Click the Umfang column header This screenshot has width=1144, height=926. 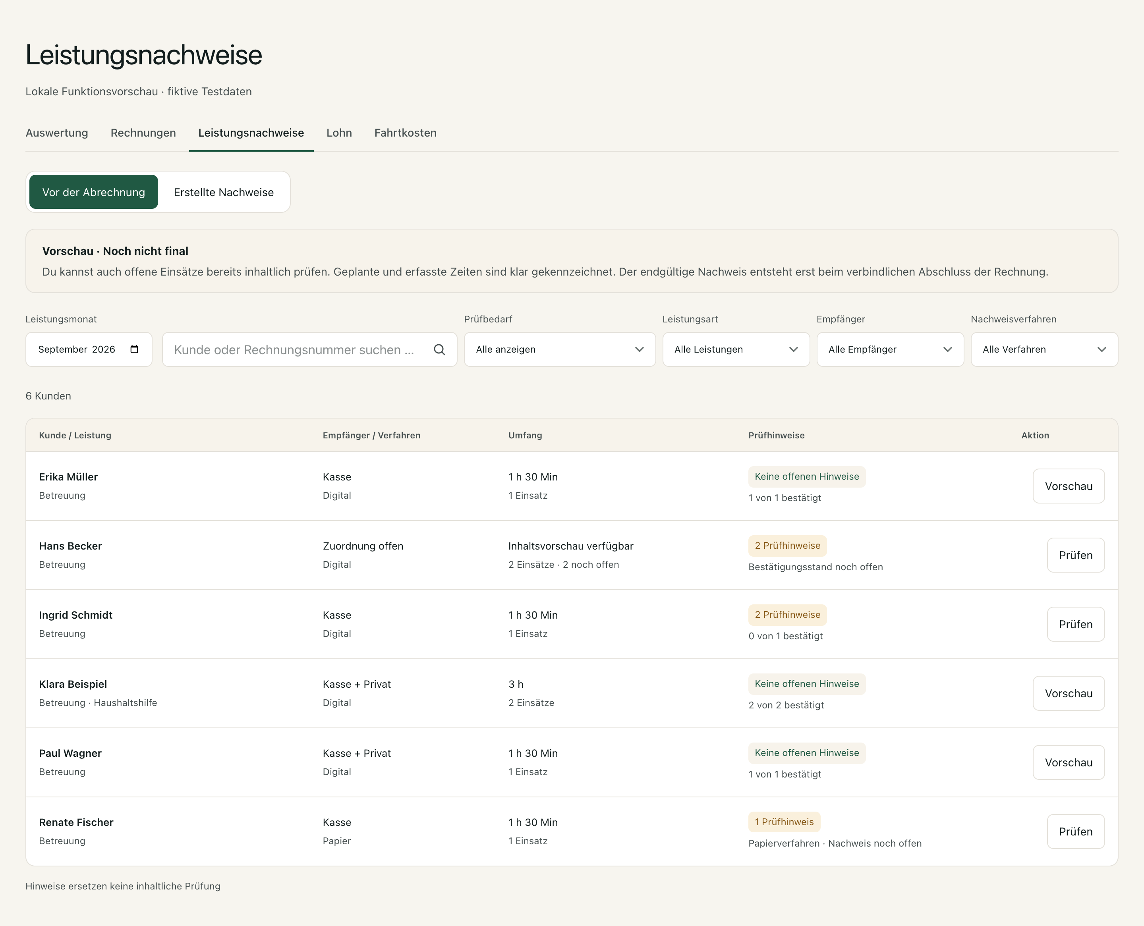coord(525,435)
